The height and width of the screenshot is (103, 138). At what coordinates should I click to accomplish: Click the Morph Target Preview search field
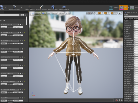pos(131,17)
